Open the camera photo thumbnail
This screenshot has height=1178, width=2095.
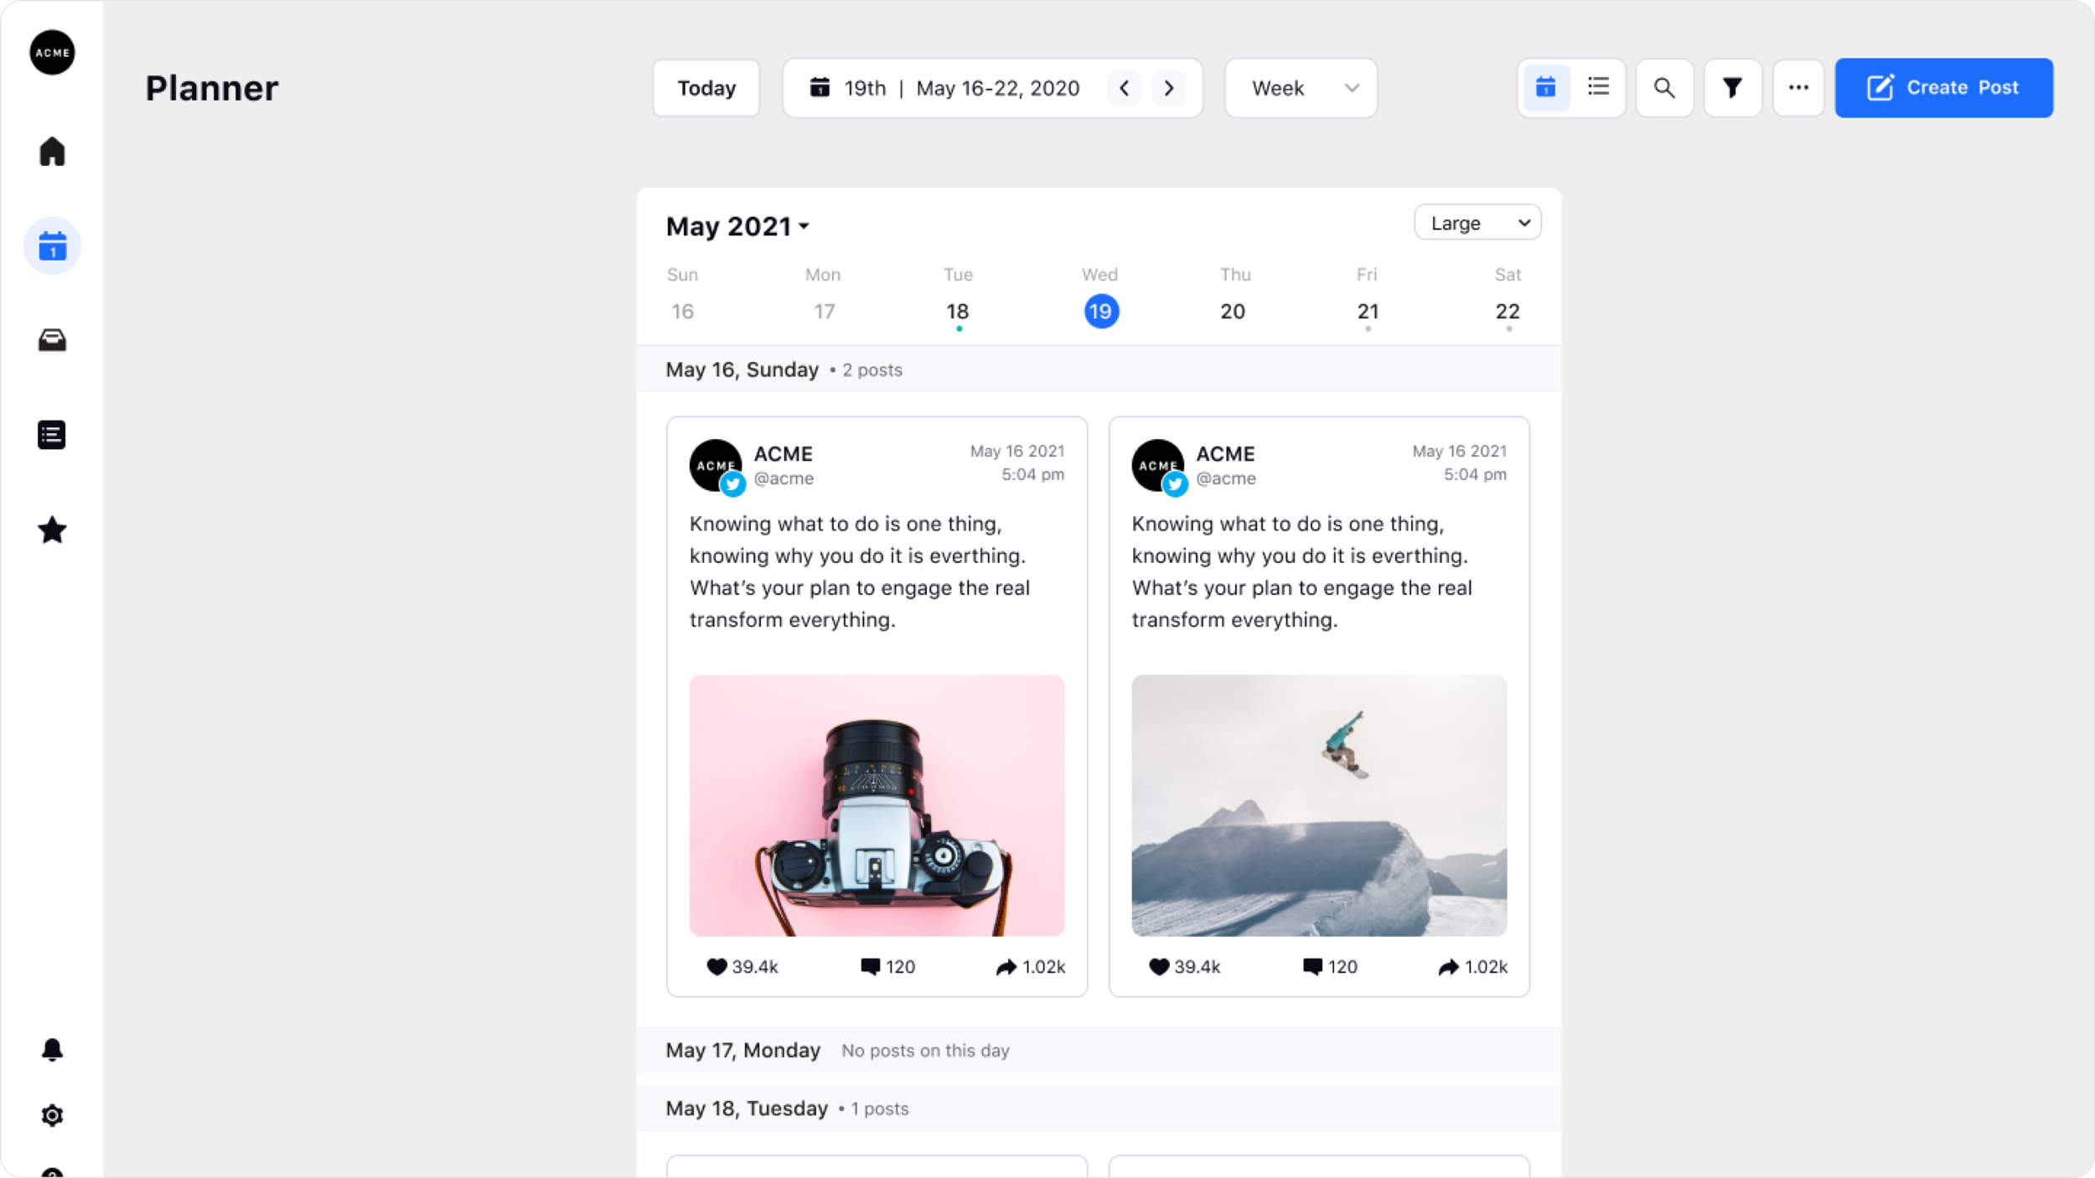(877, 805)
